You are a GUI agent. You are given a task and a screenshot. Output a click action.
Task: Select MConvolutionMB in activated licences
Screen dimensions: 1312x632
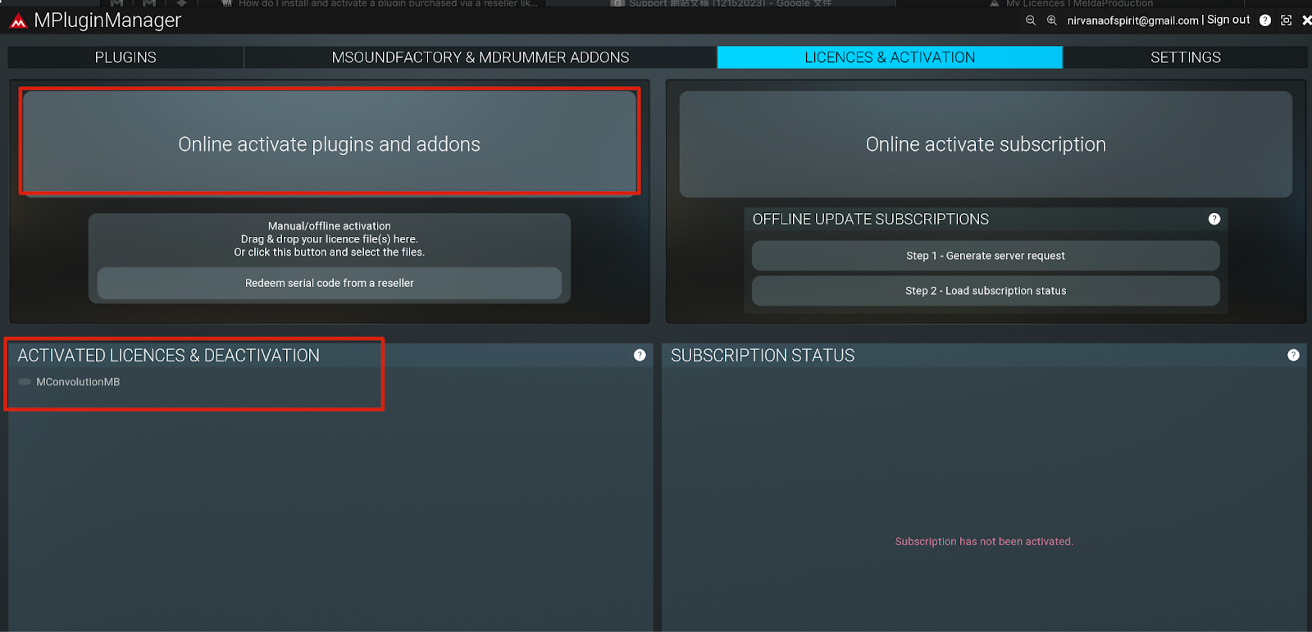coord(78,382)
